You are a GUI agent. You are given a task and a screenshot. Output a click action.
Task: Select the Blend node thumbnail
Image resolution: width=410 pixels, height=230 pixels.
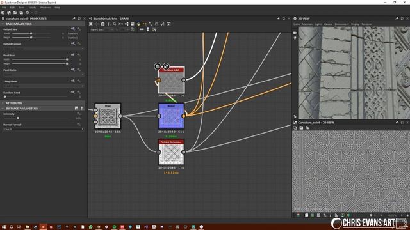[108, 116]
